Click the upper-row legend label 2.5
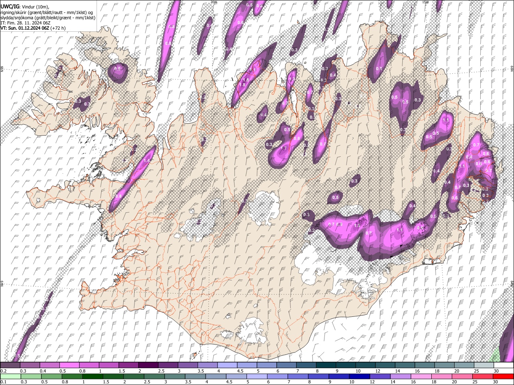The height and width of the screenshot is (385, 514). pyautogui.click(x=161, y=371)
